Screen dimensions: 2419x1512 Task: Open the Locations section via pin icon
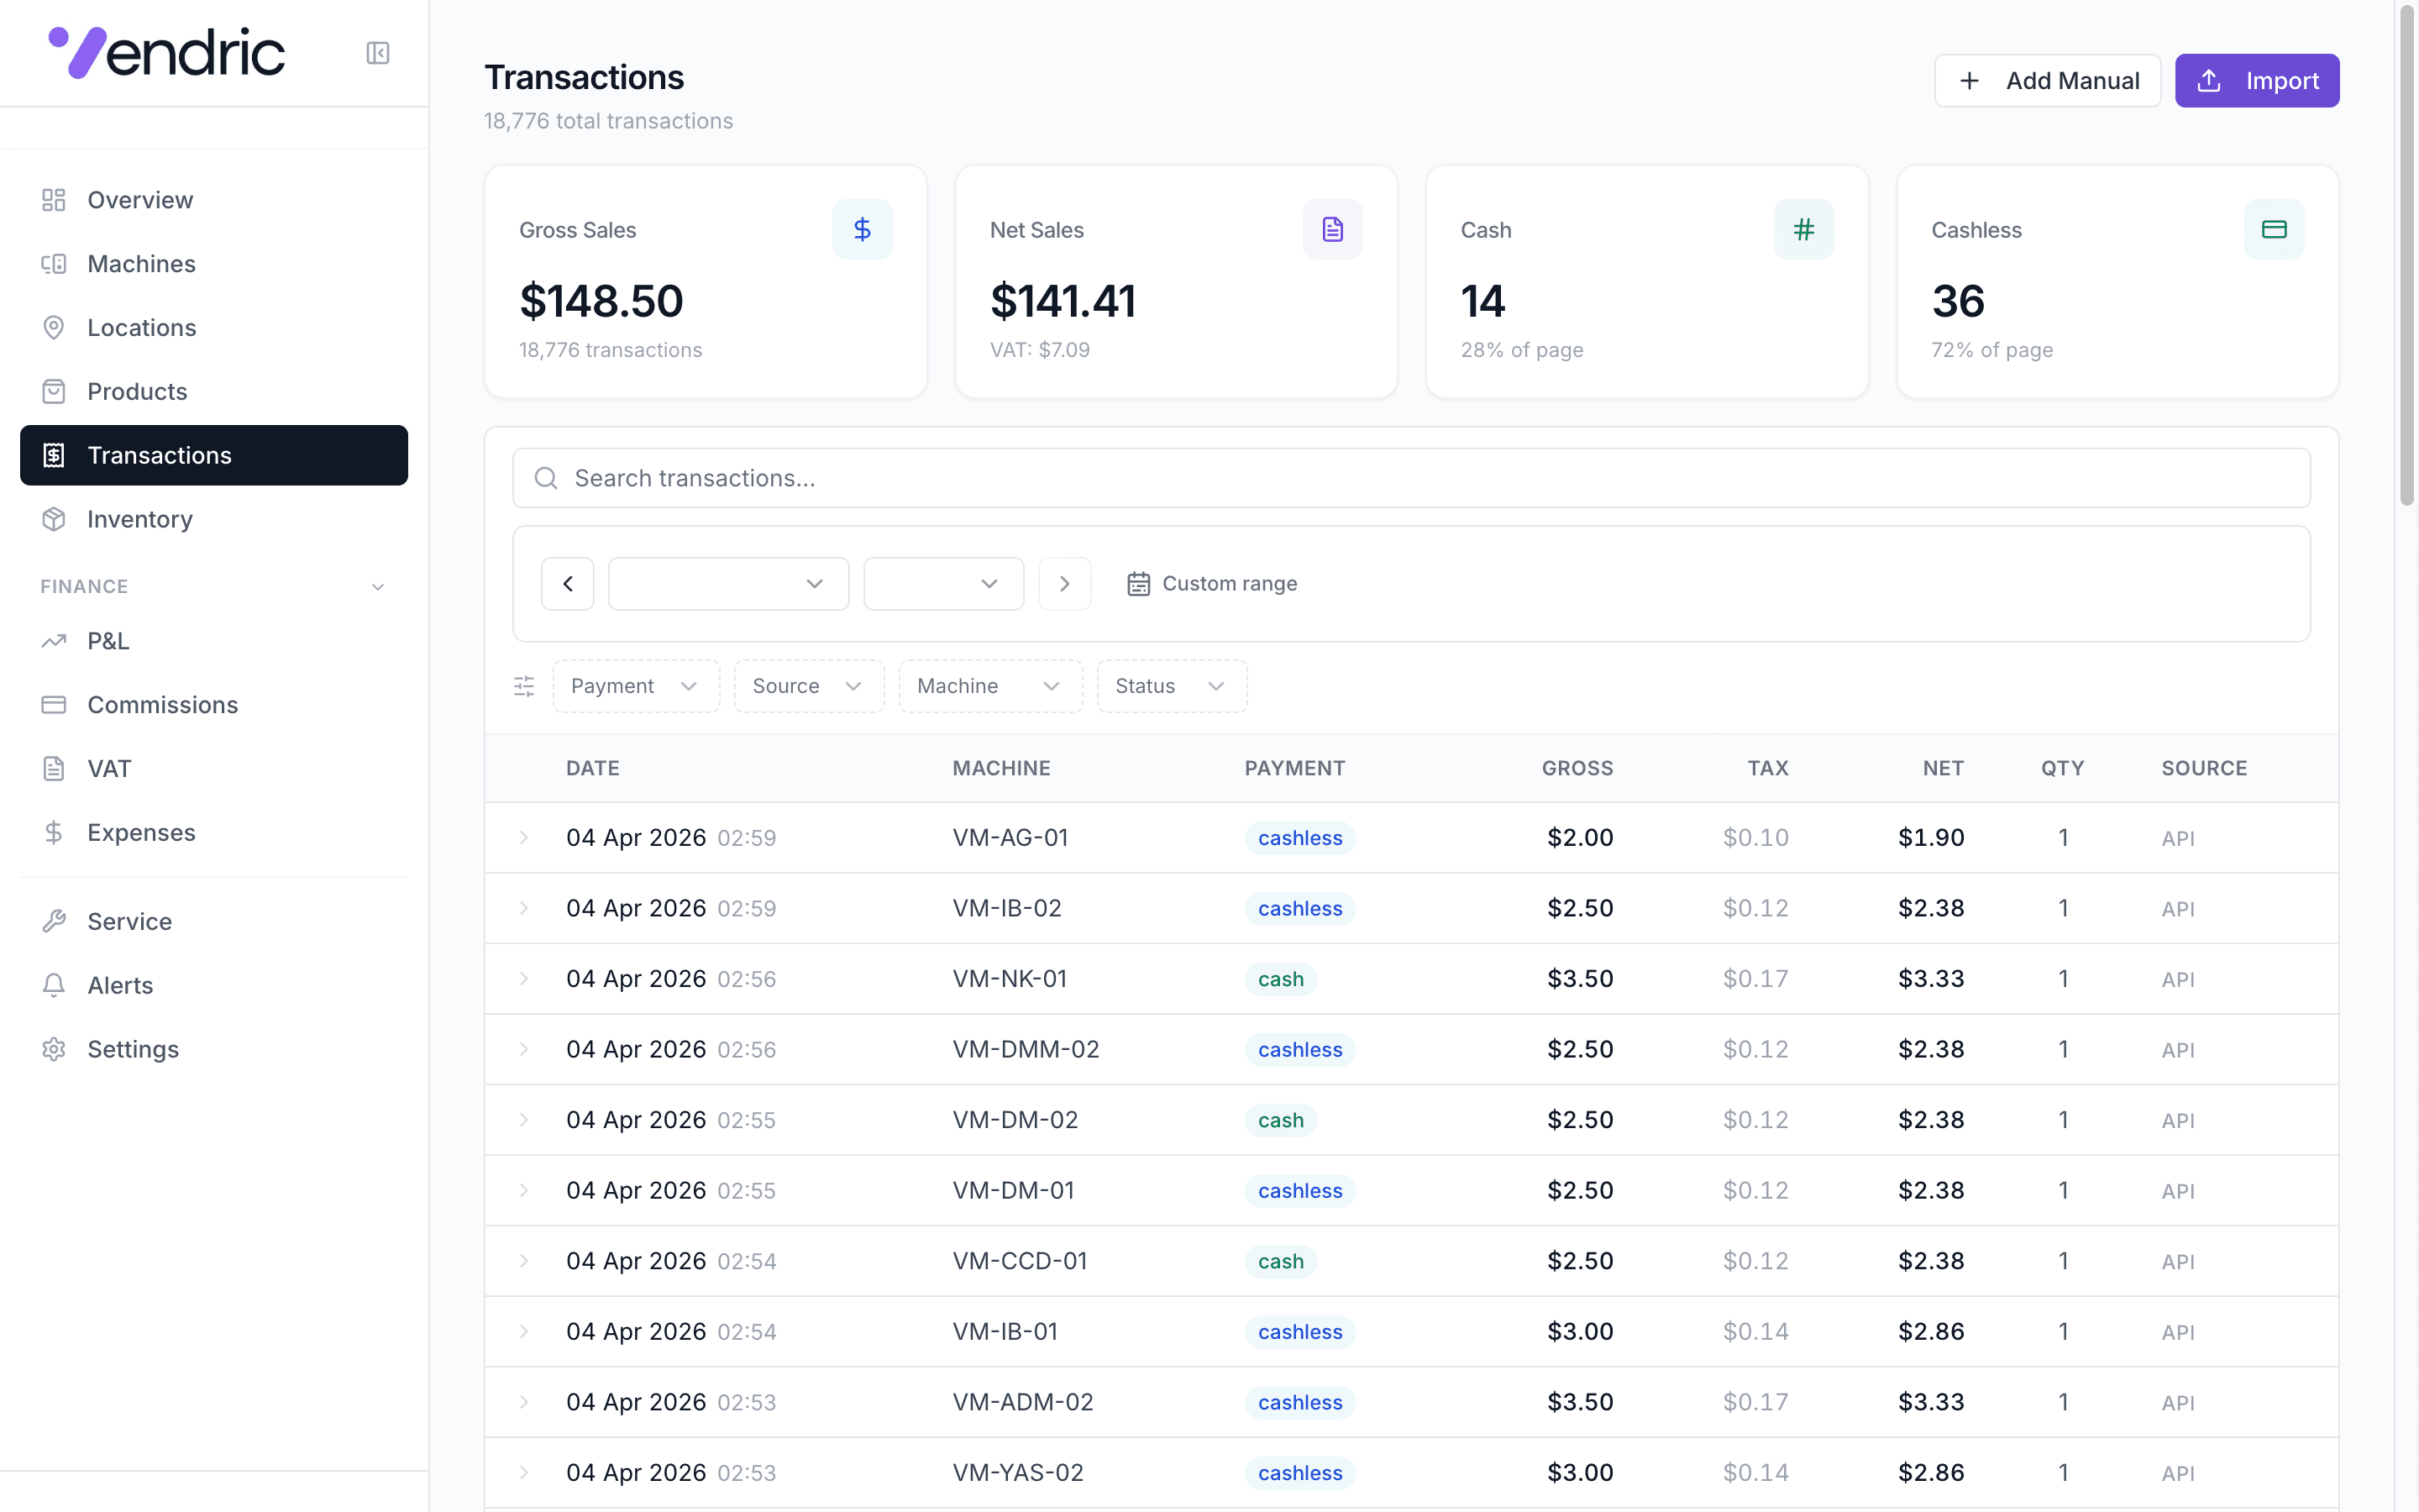(x=54, y=327)
